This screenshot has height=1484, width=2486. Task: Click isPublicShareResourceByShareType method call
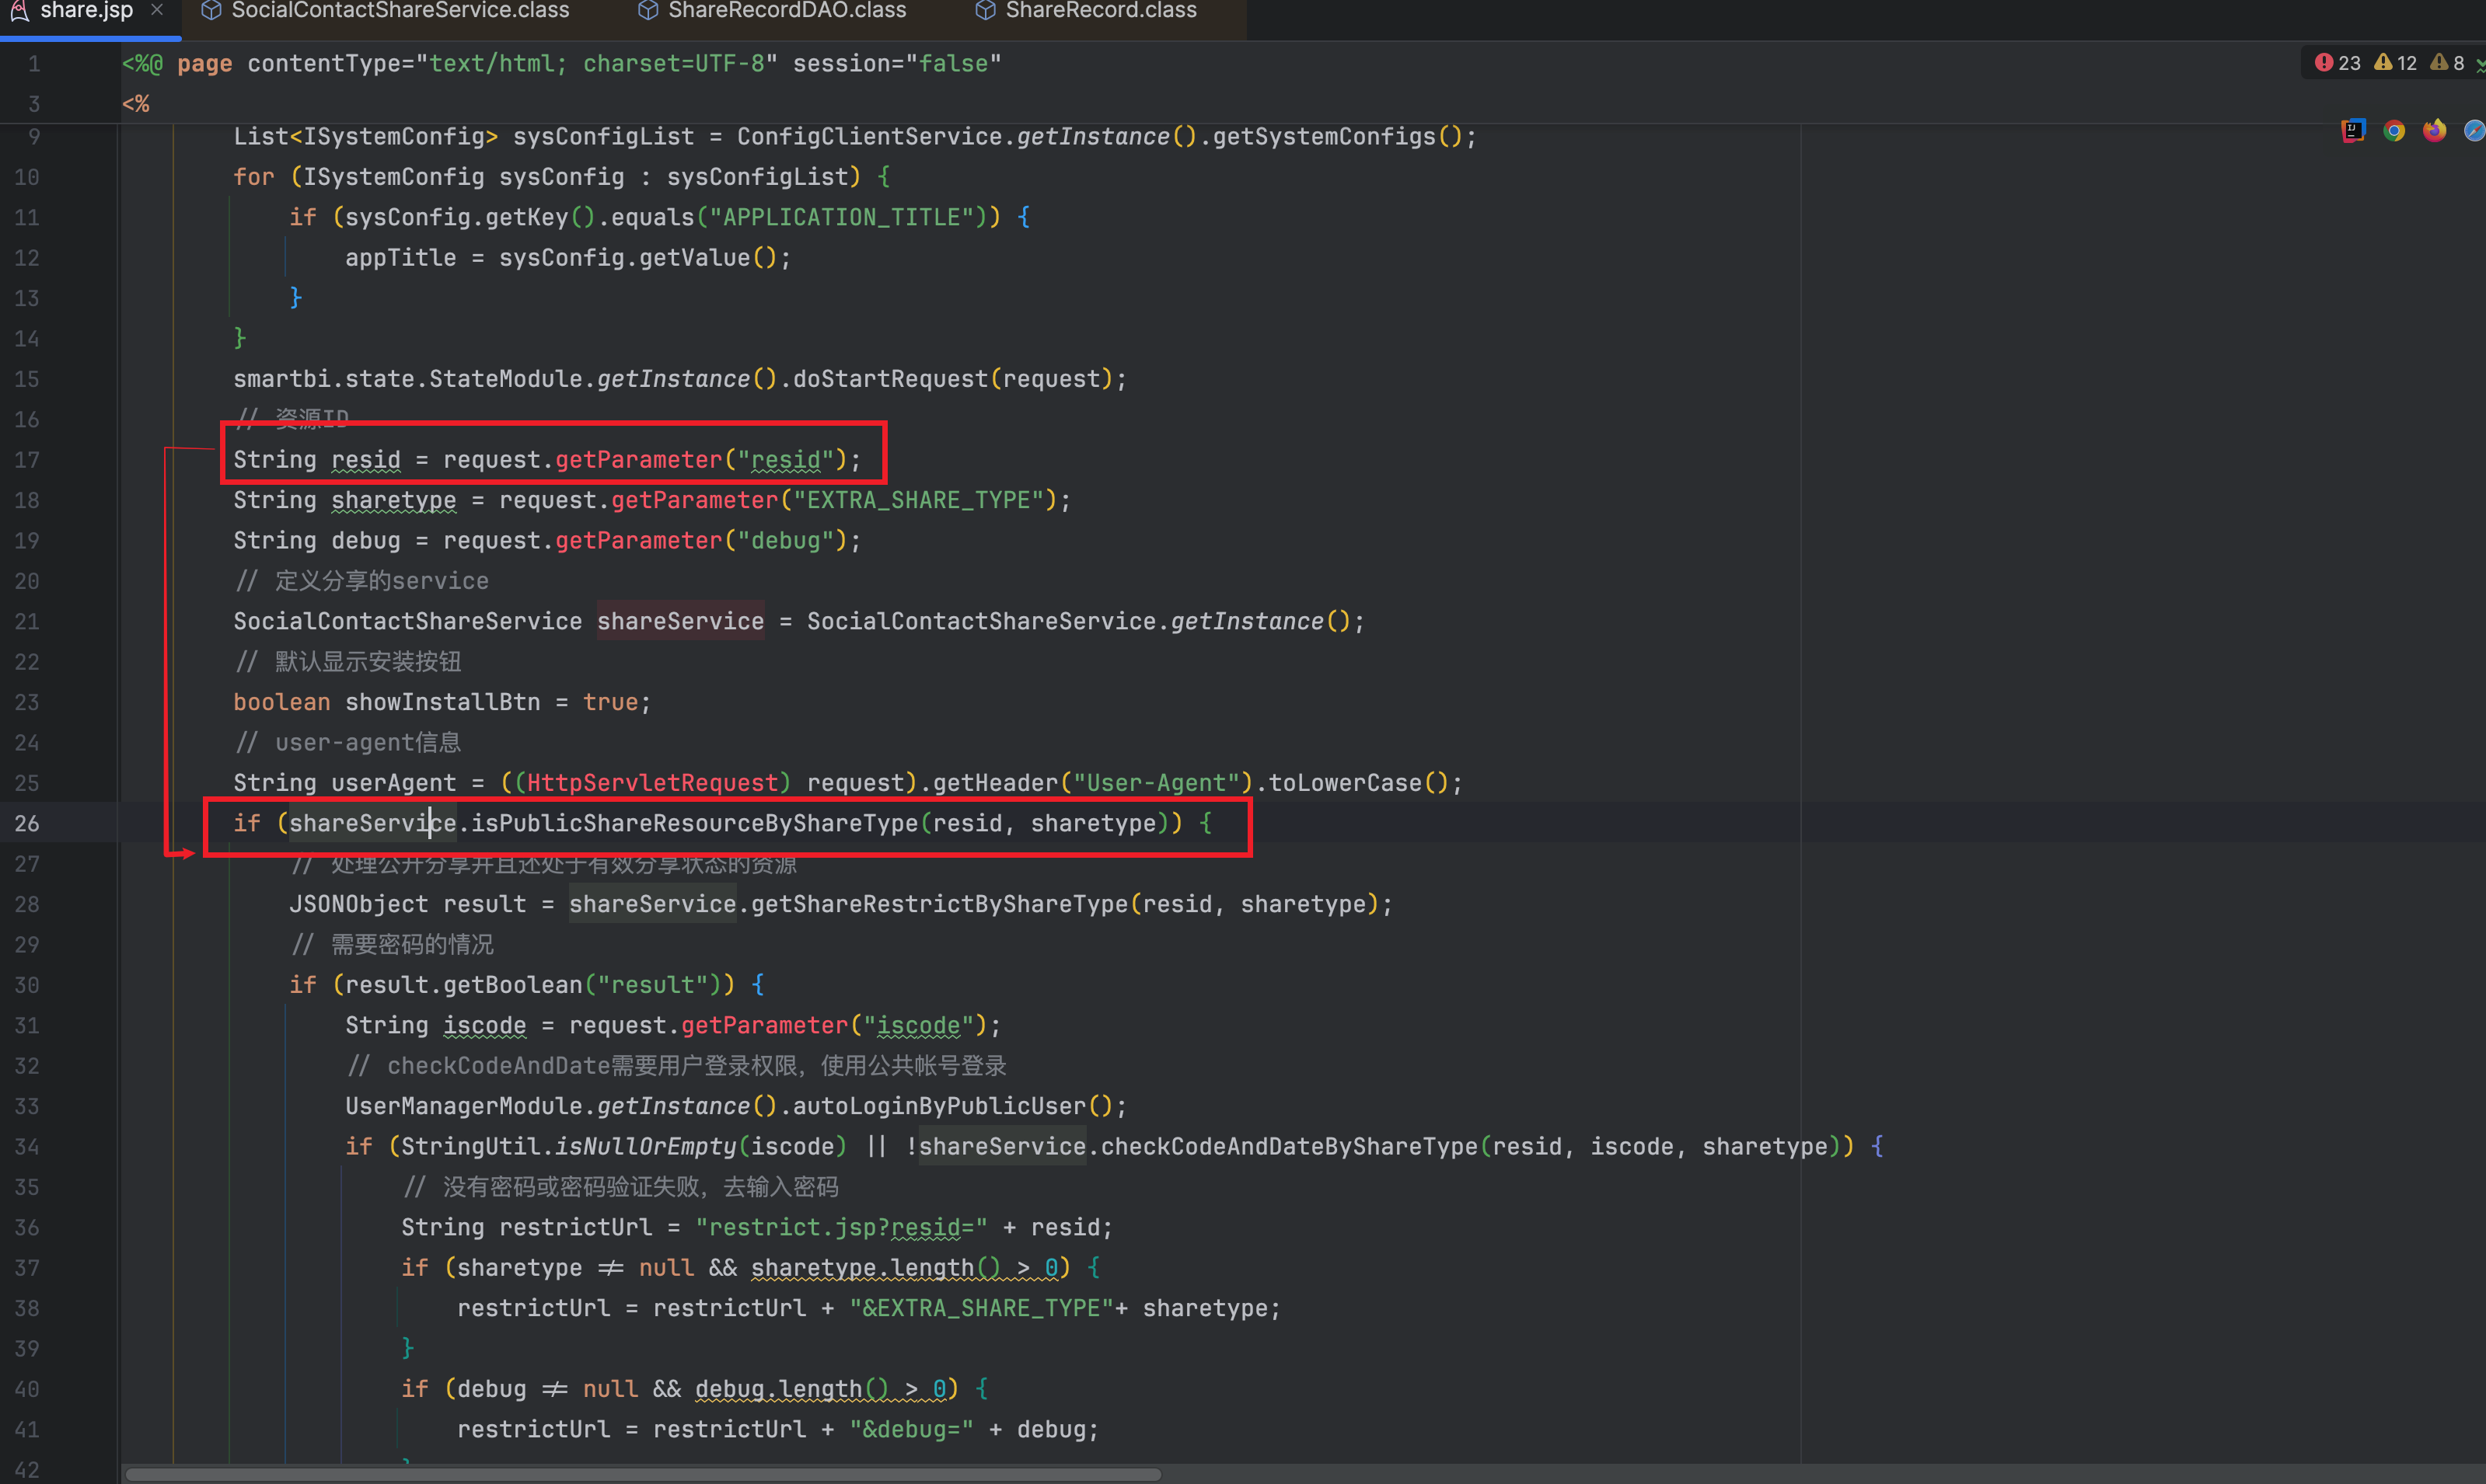click(x=693, y=823)
